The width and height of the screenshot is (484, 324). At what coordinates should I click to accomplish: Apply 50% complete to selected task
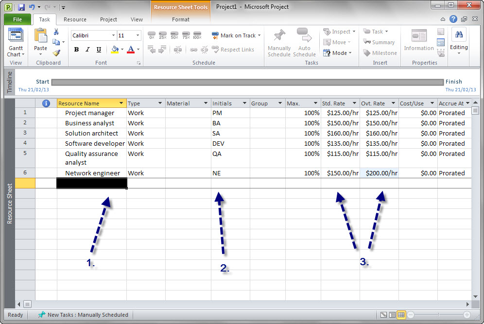174,35
